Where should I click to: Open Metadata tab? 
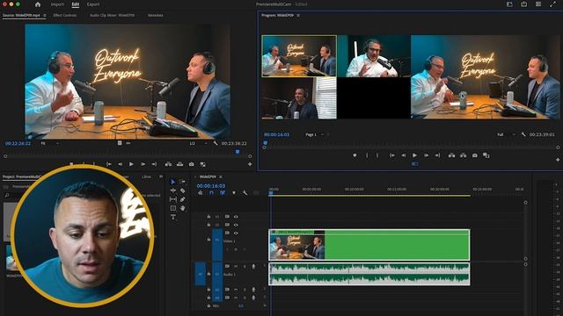coord(156,16)
